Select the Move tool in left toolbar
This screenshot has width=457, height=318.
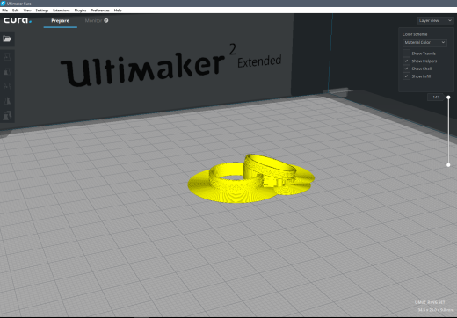(7, 56)
